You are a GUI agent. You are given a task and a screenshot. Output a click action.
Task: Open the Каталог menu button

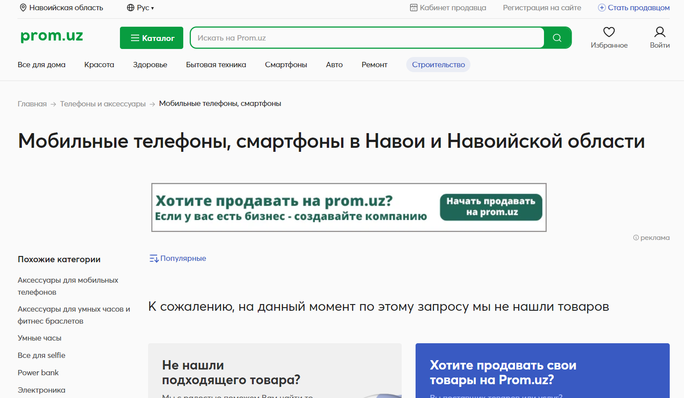tap(152, 38)
